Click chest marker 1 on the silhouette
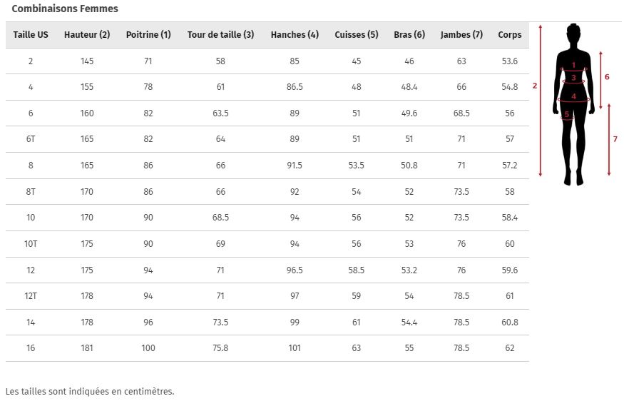 tap(573, 65)
